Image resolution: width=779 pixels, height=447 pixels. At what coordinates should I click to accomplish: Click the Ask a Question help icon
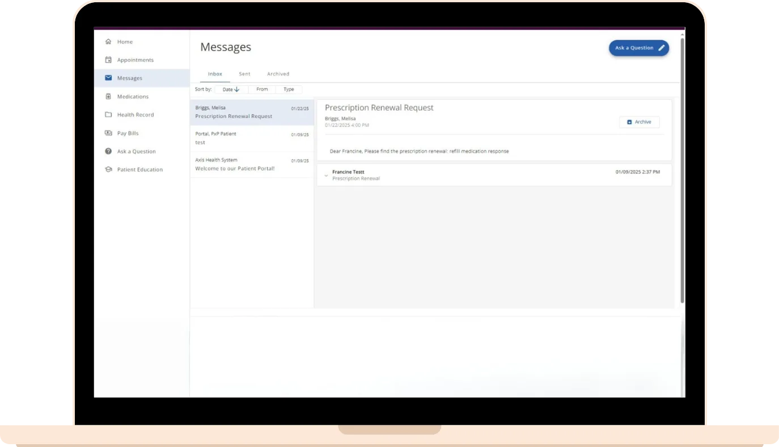click(108, 151)
